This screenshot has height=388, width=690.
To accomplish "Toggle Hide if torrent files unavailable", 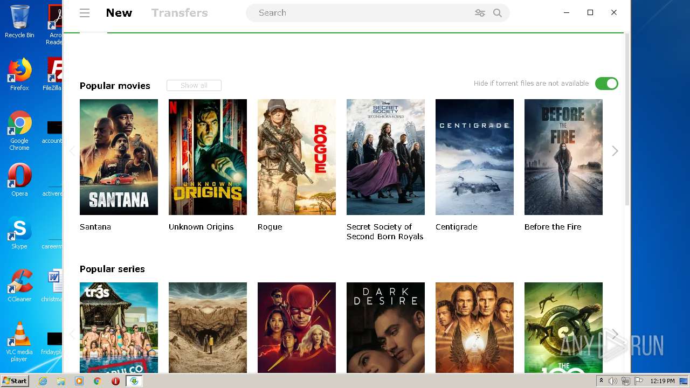I will [606, 84].
